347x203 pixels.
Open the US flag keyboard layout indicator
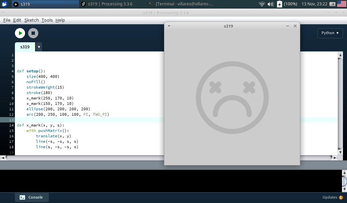pos(341,4)
